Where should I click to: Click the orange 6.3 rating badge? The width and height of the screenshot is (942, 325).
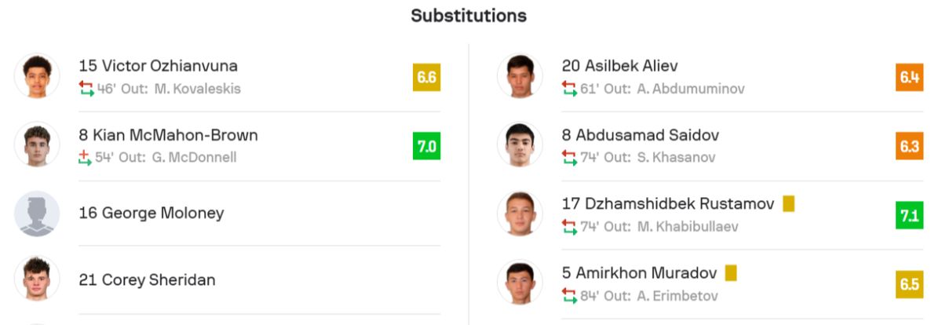pyautogui.click(x=909, y=146)
